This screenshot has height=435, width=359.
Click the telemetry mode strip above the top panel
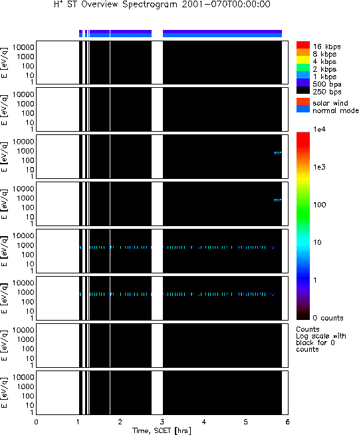click(180, 33)
